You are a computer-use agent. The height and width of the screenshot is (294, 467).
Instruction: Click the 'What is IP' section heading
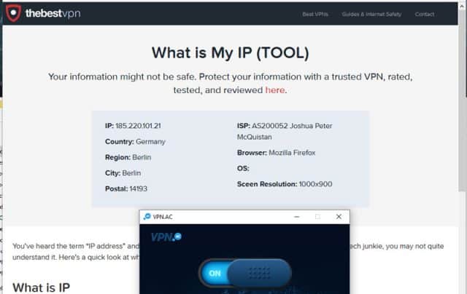[41, 287]
